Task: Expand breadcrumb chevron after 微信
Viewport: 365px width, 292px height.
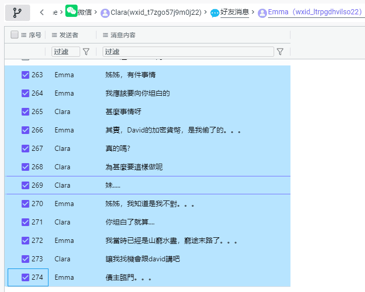Action: [x=95, y=12]
